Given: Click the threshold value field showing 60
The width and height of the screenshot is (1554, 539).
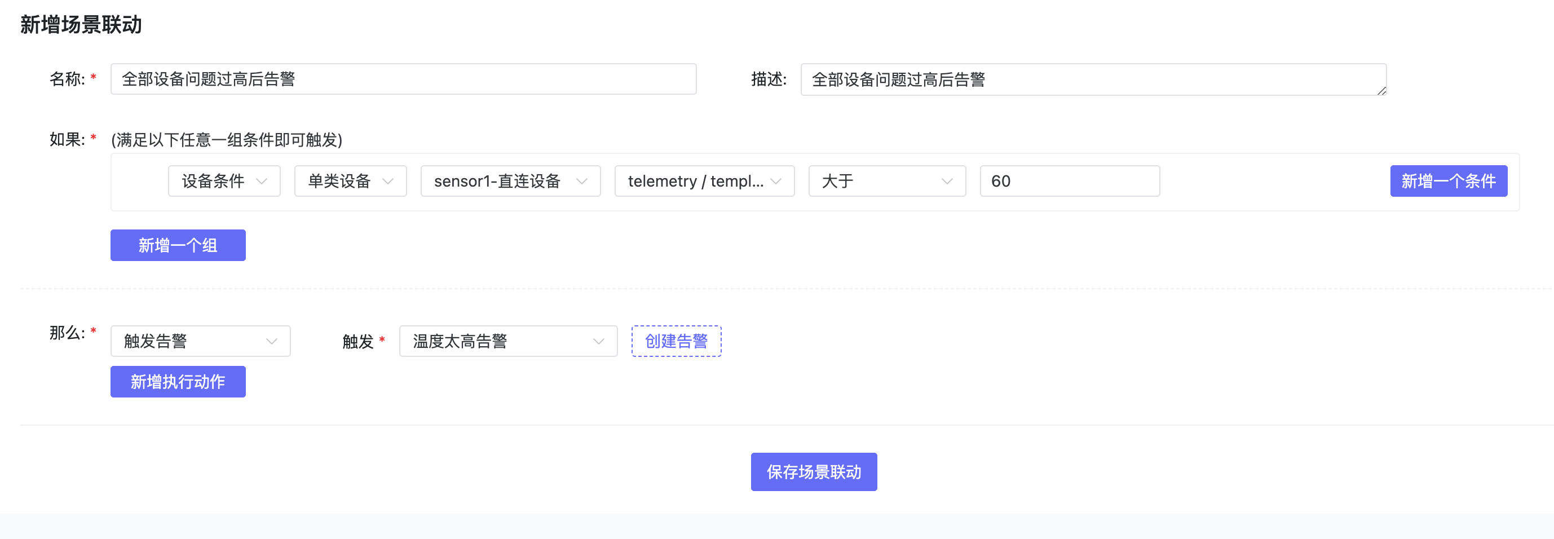Looking at the screenshot, I should [1069, 182].
